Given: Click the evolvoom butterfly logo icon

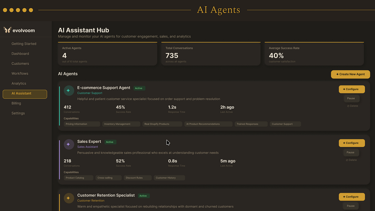Looking at the screenshot, I should point(7,30).
